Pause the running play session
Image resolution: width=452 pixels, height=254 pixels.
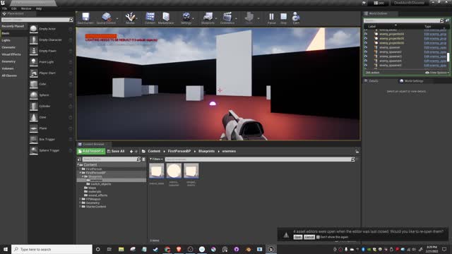click(x=271, y=18)
